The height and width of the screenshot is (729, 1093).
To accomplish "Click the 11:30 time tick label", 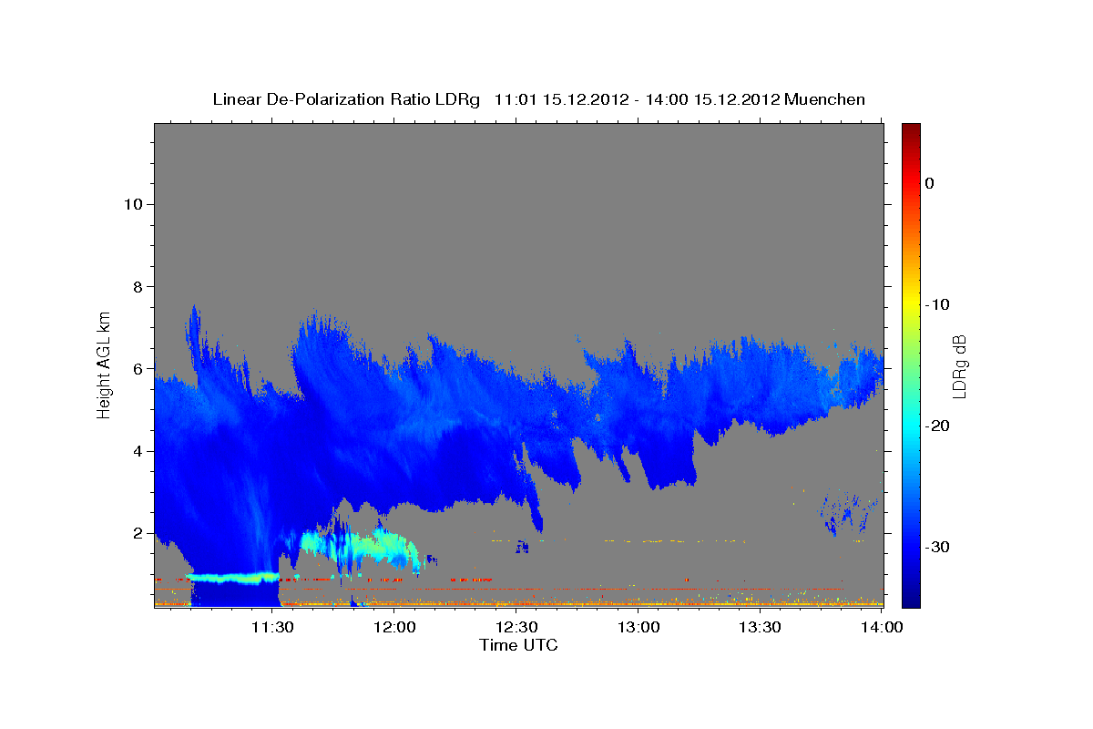I will [272, 627].
